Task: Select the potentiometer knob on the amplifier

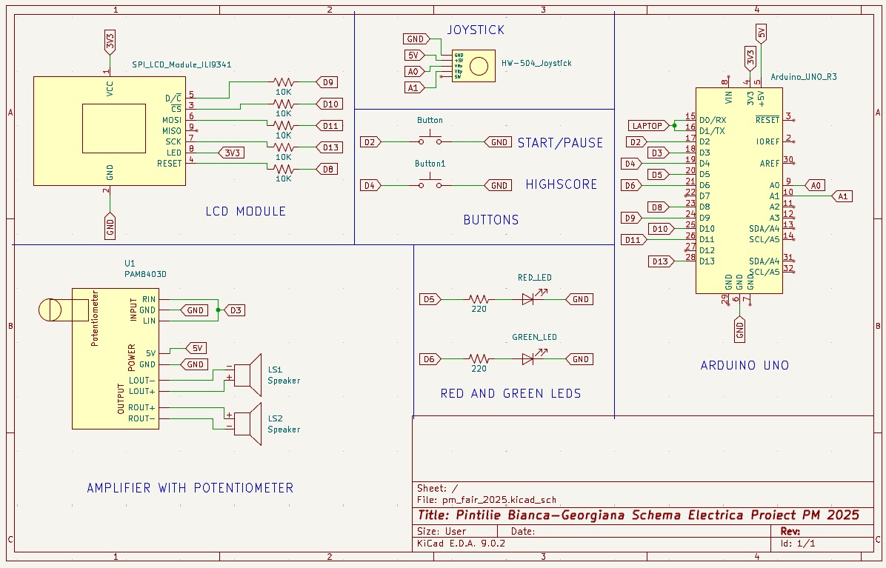Action: coord(51,310)
